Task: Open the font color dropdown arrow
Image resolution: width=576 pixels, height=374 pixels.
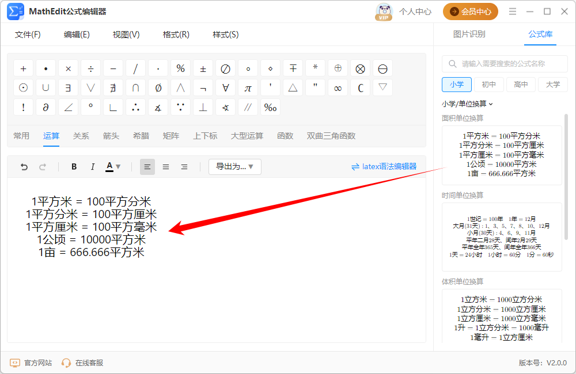Action: tap(118, 167)
